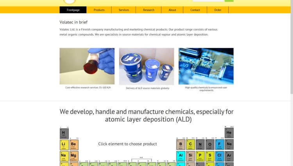Select Aluminium (Al) element tile
The width and height of the screenshot is (293, 166).
[181, 156]
